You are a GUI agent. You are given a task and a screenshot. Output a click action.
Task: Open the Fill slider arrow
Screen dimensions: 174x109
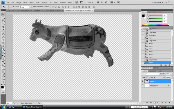pos(171,77)
